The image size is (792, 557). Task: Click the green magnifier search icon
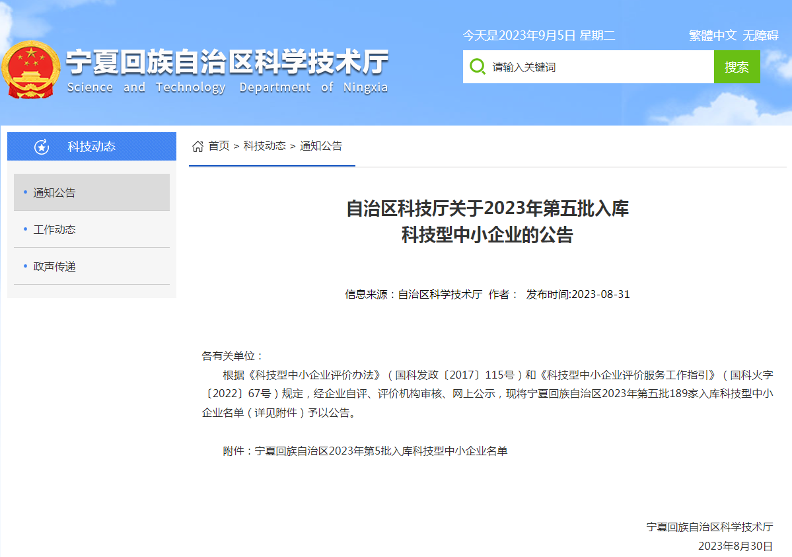point(477,67)
